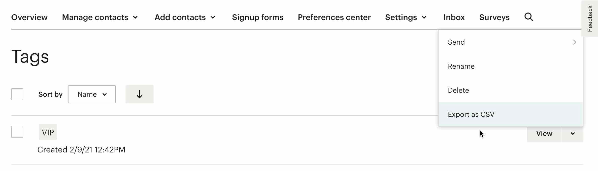Open the Add contacts dropdown menu

(185, 17)
